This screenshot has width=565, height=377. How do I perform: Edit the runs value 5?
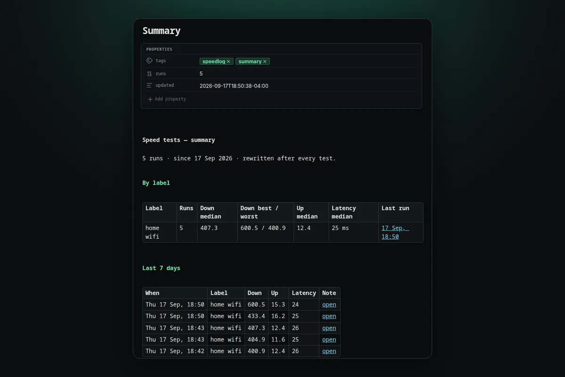pyautogui.click(x=201, y=74)
